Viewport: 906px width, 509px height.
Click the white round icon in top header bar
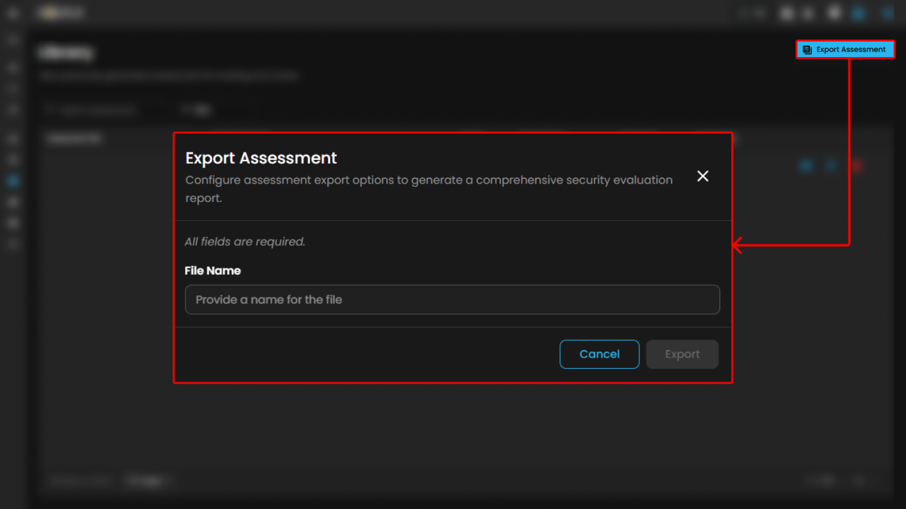(x=834, y=13)
